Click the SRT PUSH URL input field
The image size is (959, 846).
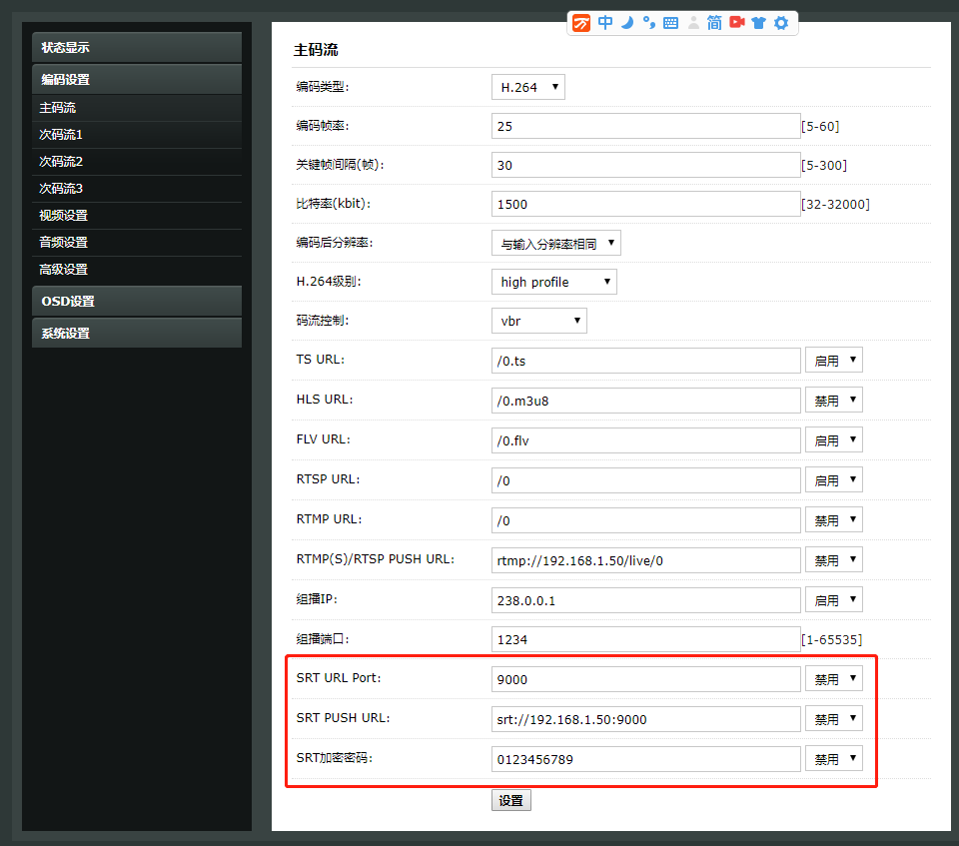click(x=646, y=719)
